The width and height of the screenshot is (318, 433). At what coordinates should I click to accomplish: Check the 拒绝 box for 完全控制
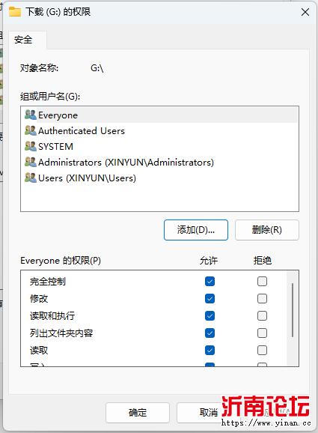[x=262, y=282]
